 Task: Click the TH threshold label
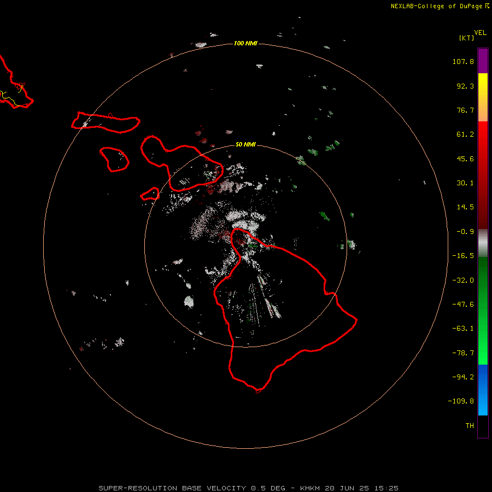[470, 426]
